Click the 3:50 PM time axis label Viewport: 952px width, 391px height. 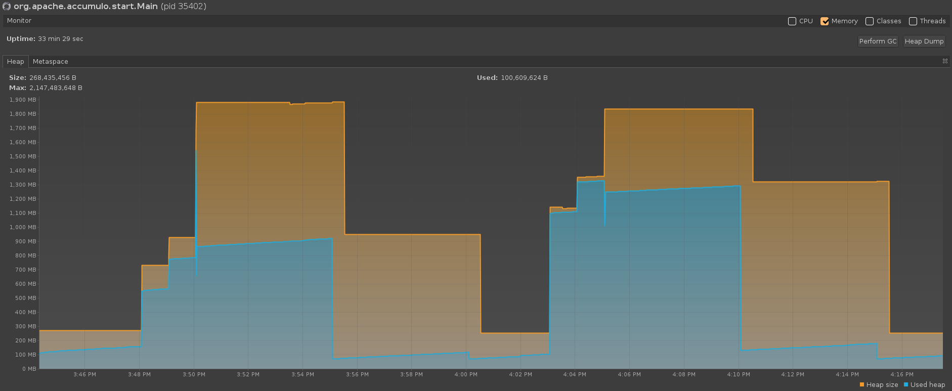click(x=194, y=375)
